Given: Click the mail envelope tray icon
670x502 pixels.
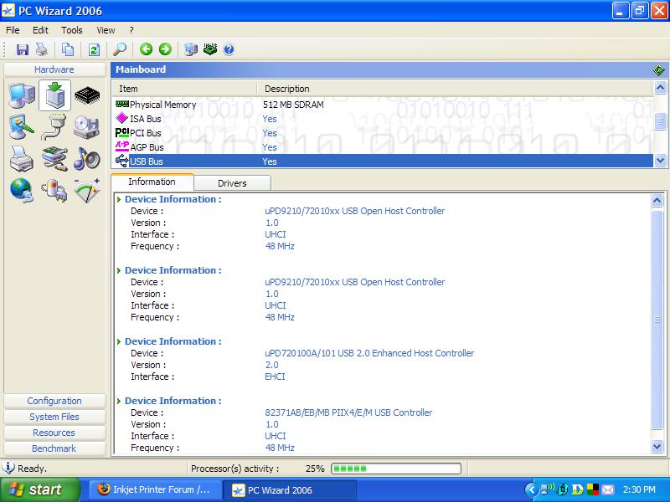Looking at the screenshot, I should (x=607, y=489).
